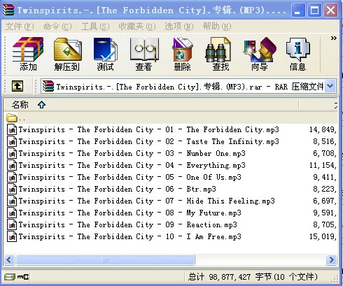Click the mp3 file icon for track 01
Screen dimensions: 343x286
(x=12, y=129)
